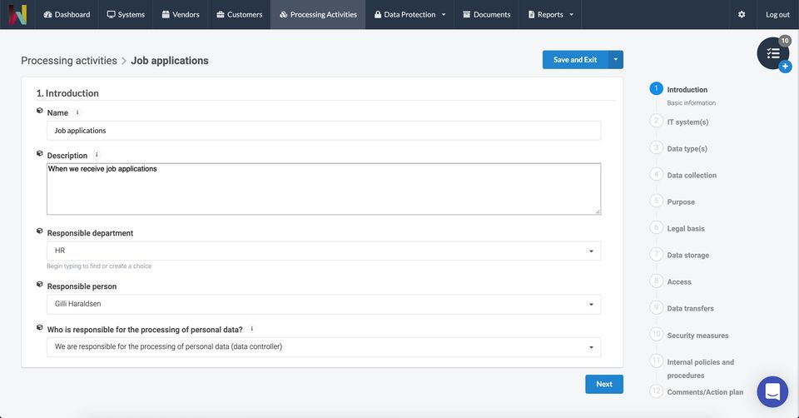
Task: Open the Reports menu
Action: pyautogui.click(x=550, y=14)
